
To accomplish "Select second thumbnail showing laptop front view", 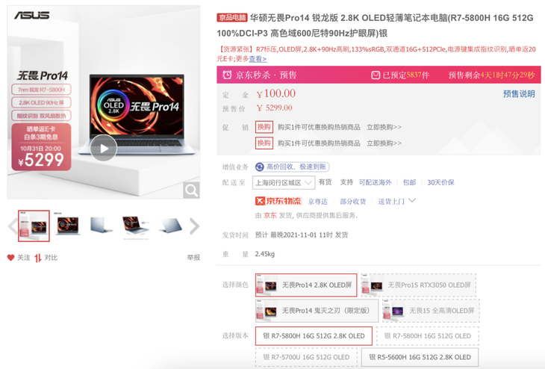I will point(68,226).
